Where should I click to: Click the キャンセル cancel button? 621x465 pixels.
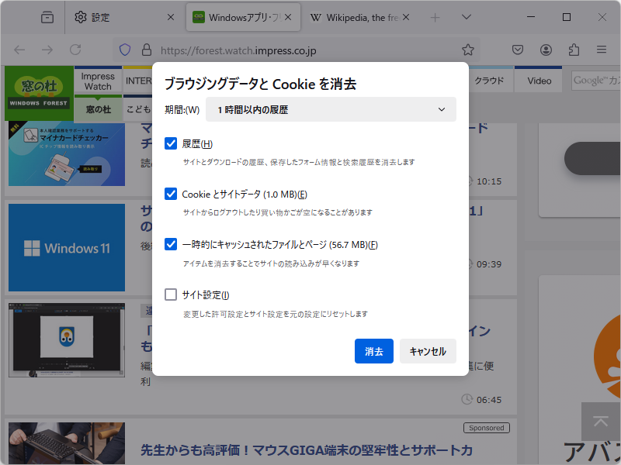tap(428, 351)
